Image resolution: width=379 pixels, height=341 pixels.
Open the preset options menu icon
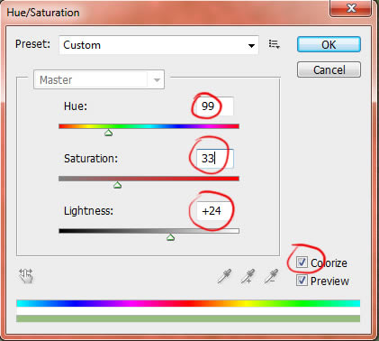pos(274,44)
